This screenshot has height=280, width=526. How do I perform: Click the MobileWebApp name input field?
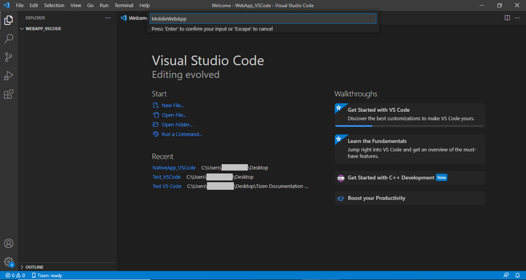pos(262,19)
